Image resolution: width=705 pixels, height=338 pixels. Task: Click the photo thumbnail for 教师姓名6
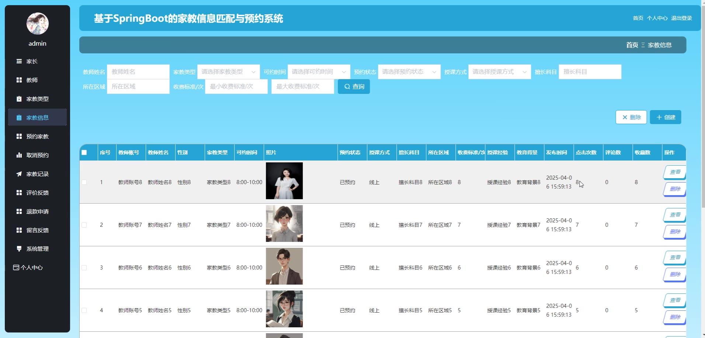tap(284, 266)
